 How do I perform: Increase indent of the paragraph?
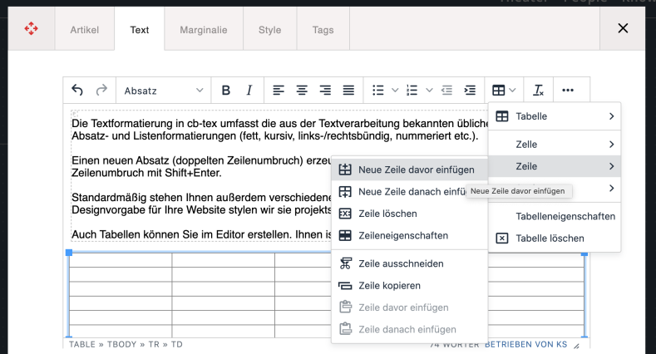470,91
